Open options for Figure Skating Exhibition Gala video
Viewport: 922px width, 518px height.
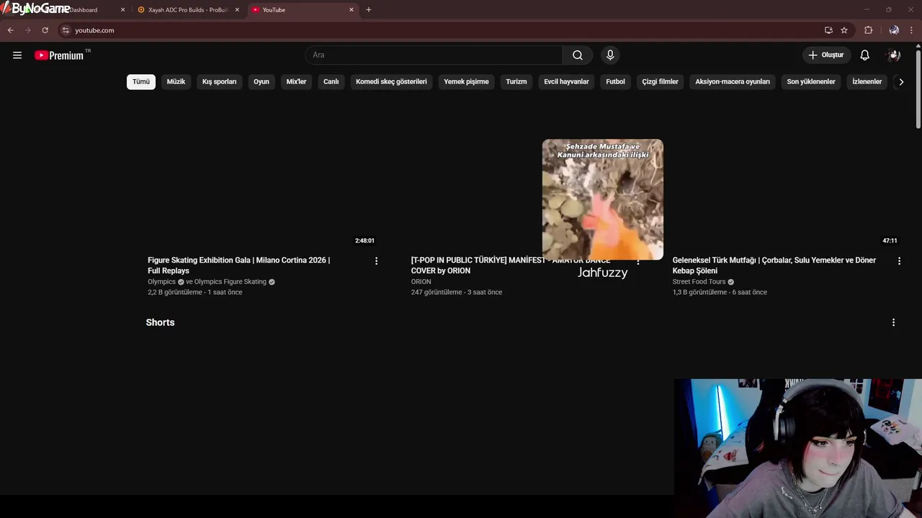376,261
